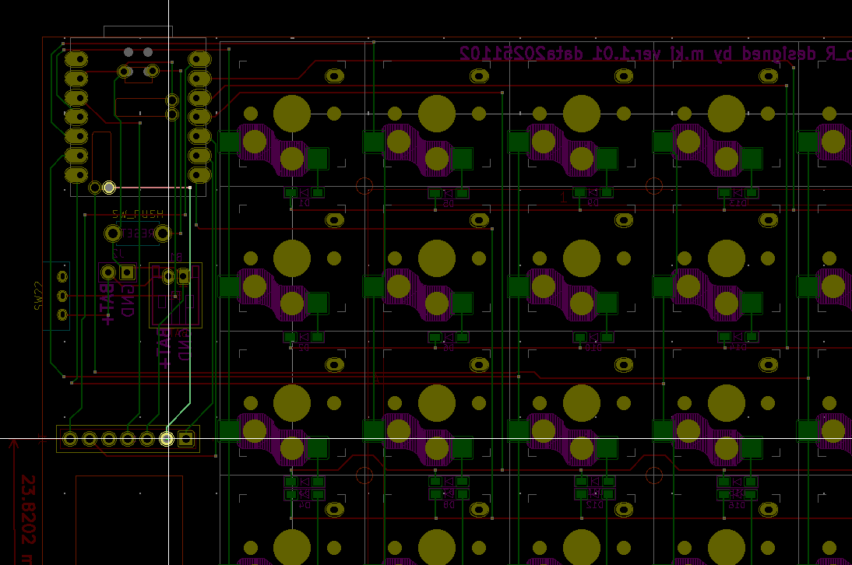The width and height of the screenshot is (852, 565).
Task: Select the top pad of switch SW22
Action: tap(62, 276)
